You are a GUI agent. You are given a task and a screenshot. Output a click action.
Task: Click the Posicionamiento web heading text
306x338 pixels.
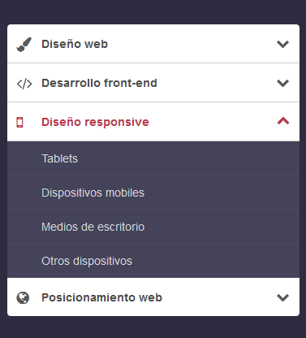click(x=101, y=297)
